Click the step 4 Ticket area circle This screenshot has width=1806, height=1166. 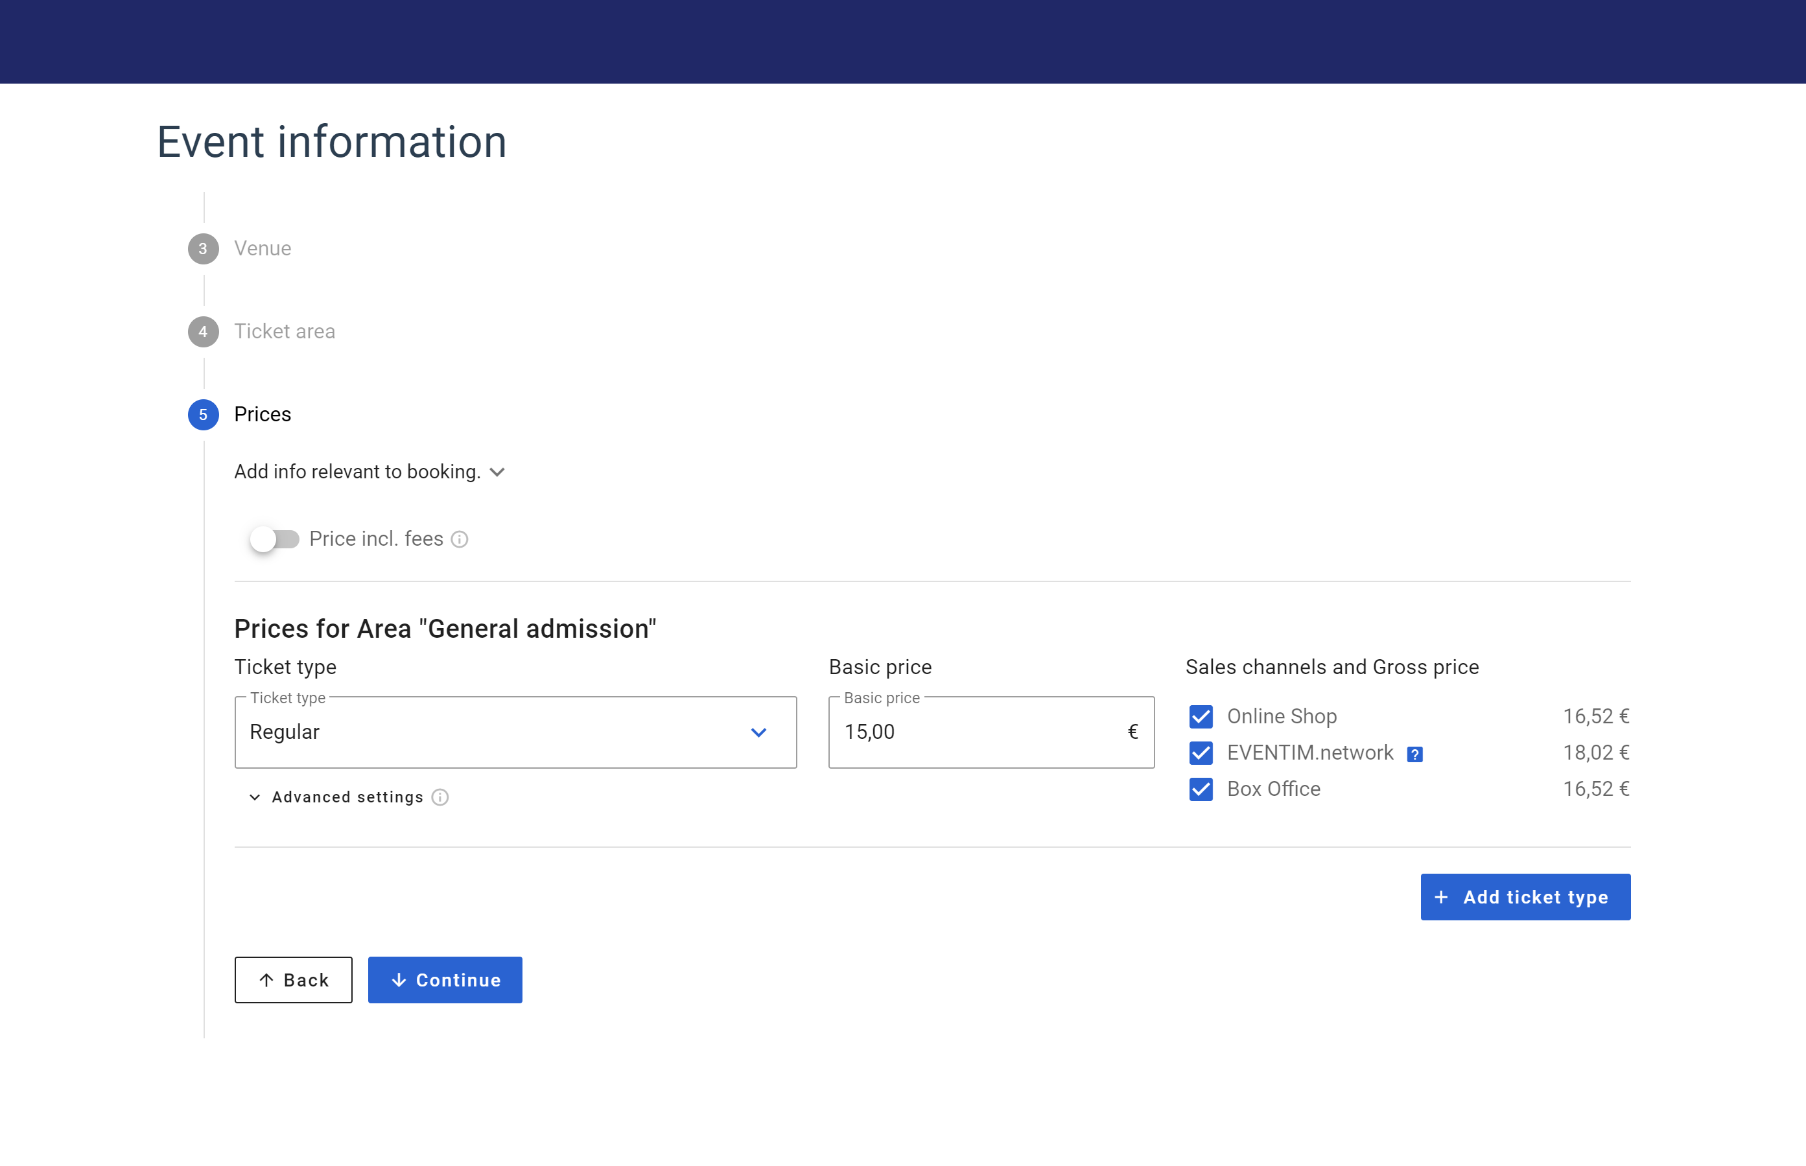tap(203, 332)
